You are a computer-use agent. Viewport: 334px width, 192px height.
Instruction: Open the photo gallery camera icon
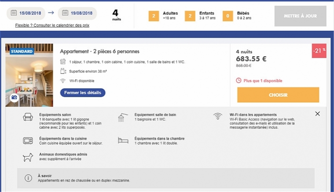coord(14,98)
